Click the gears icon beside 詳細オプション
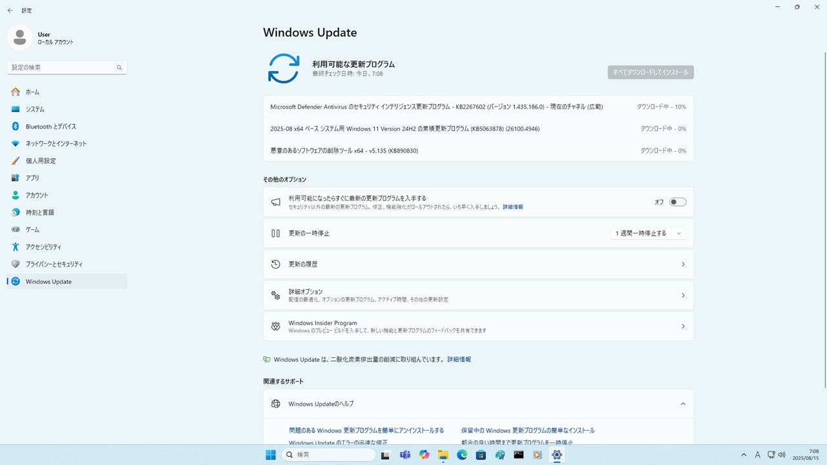827x465 pixels. tap(276, 295)
